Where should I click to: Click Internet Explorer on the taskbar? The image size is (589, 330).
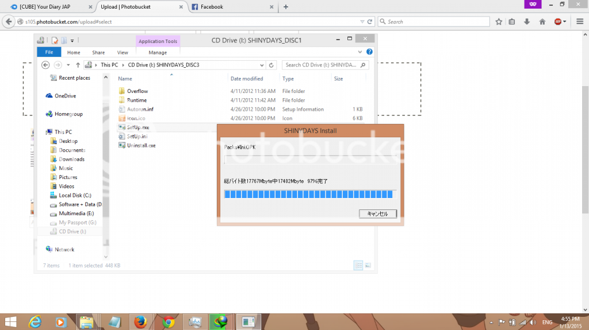click(34, 321)
